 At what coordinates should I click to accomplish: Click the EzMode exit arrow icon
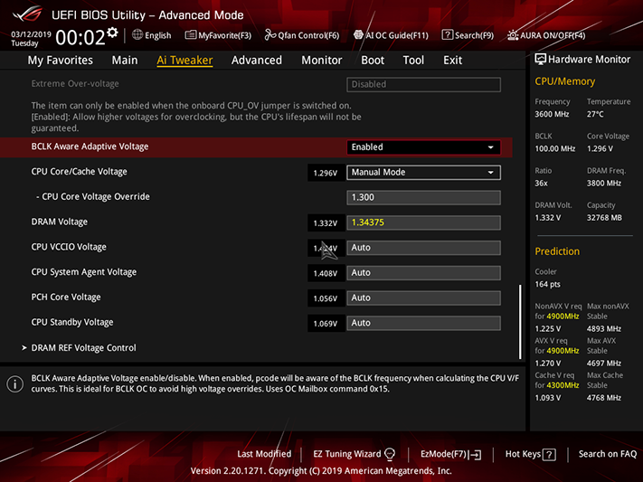[476, 455]
